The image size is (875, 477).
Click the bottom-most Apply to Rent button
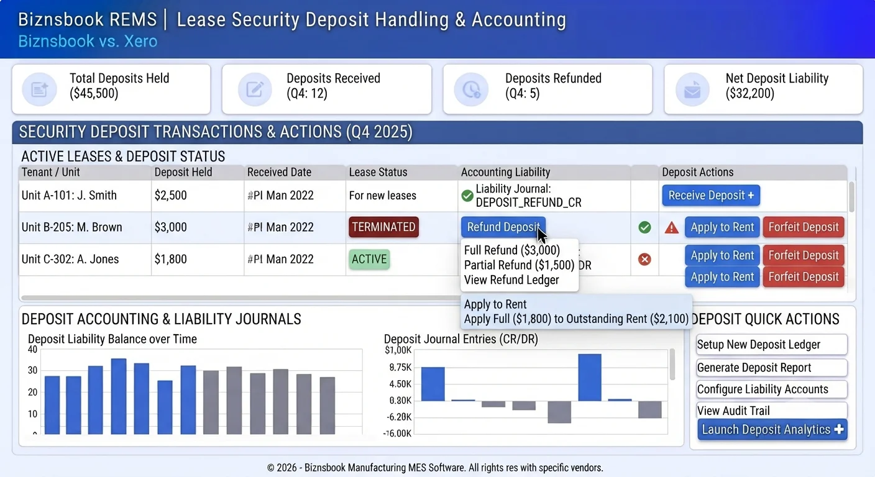[x=722, y=277]
